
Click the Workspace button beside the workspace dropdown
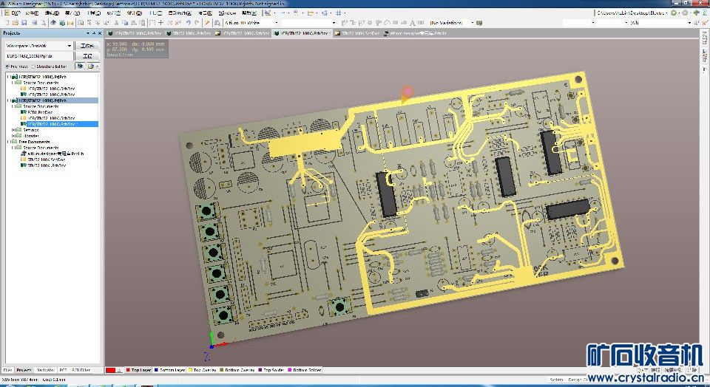87,46
